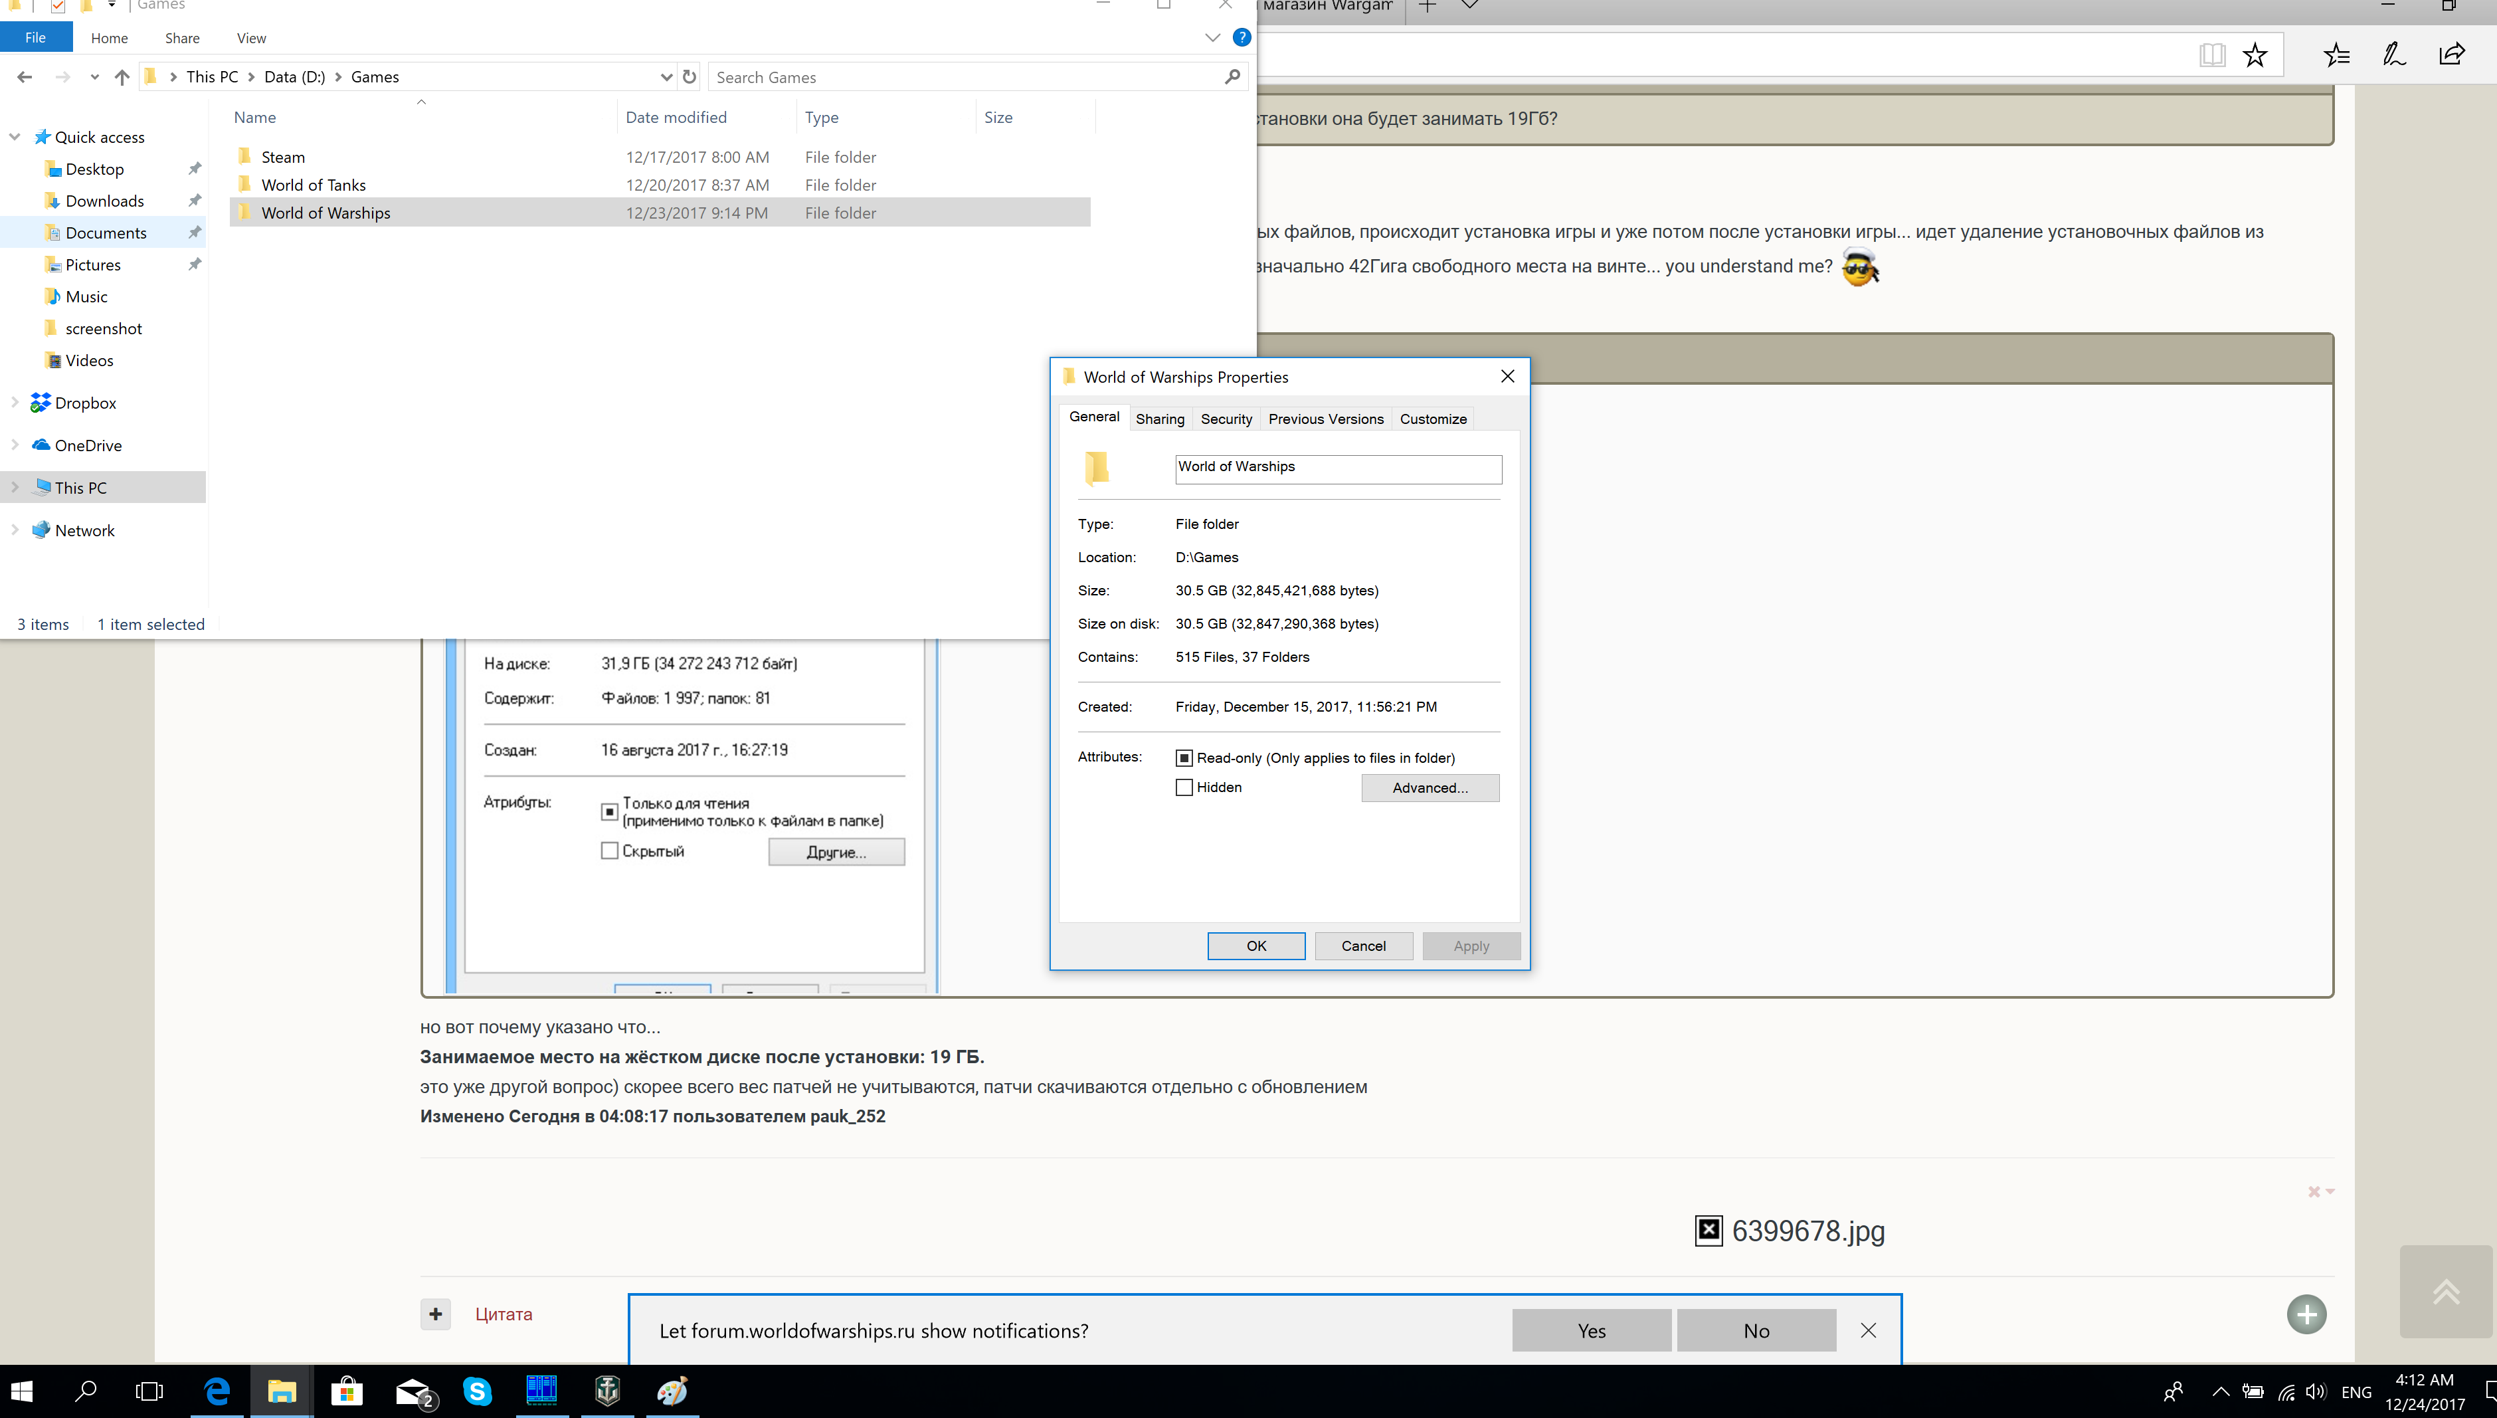
Task: Open the Edge Share icon
Action: pyautogui.click(x=2452, y=54)
